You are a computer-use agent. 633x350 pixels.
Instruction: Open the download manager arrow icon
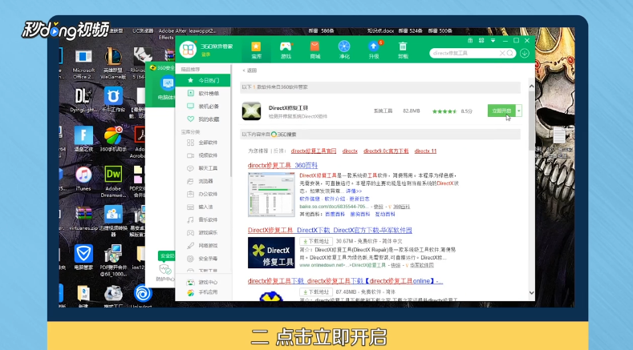(x=525, y=53)
